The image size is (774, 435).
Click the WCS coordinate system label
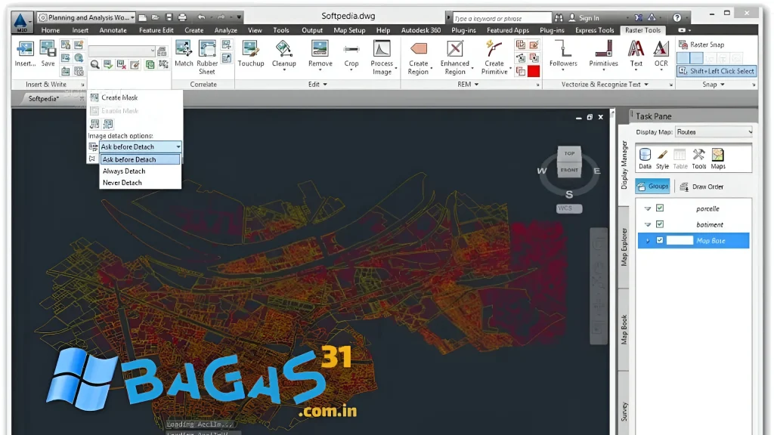[x=568, y=208]
